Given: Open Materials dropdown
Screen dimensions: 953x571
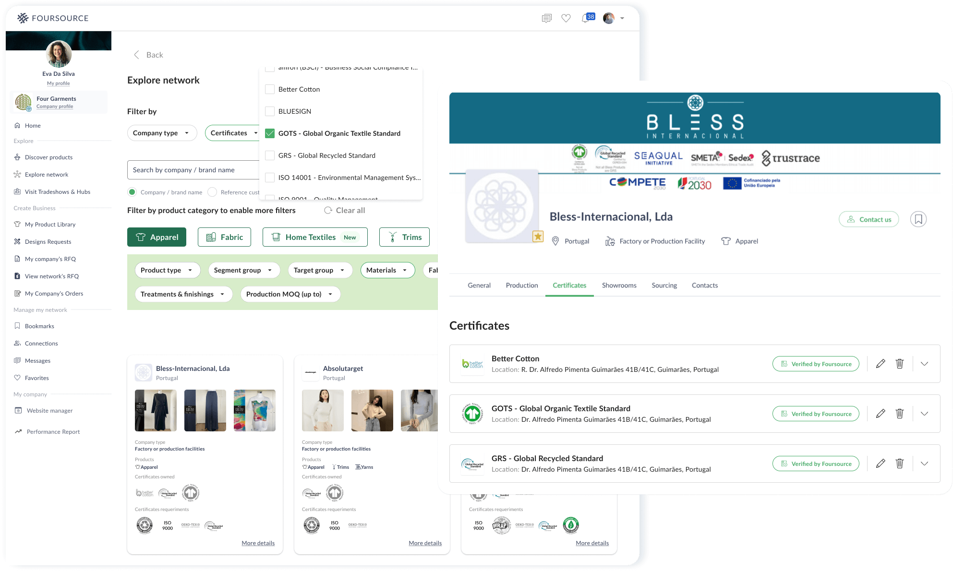Looking at the screenshot, I should click(387, 270).
